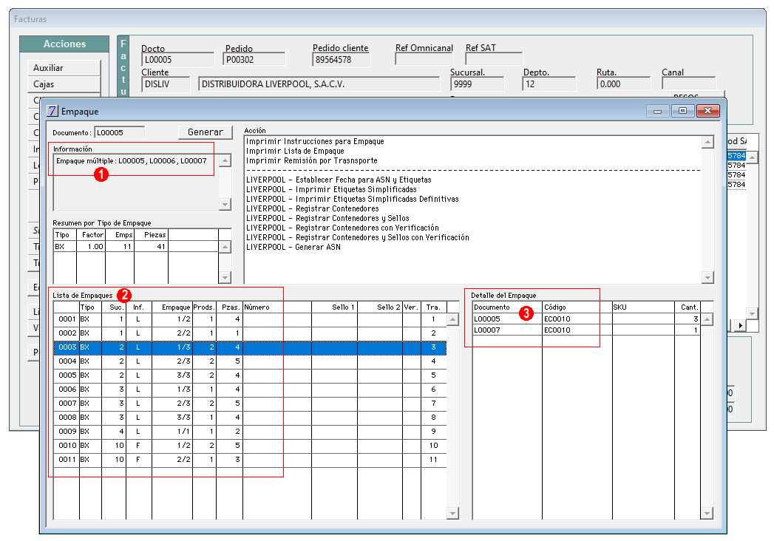Select Registrar Contenedores y Sellos con Verificación

pos(357,237)
